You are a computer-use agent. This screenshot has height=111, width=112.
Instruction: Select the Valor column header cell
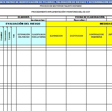[x=14, y=36]
